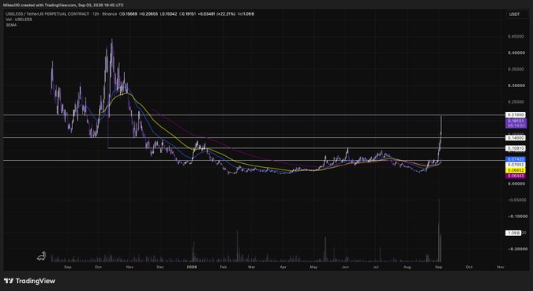Click the tallest volume bar near Sep 2026
This screenshot has width=533, height=291.
point(439,231)
